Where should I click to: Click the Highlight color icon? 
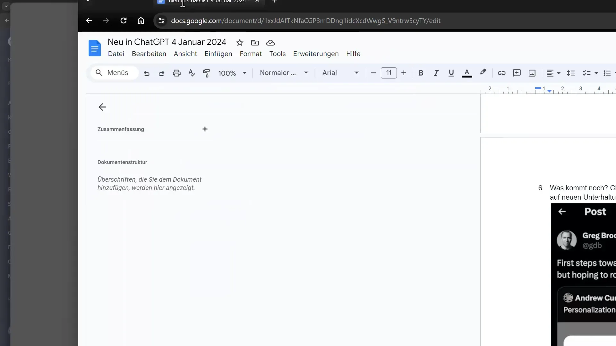click(x=482, y=73)
